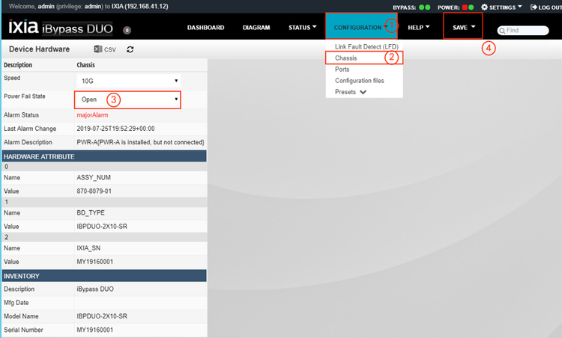Click the Device Hardware page title
Viewport: 562px width, 338px height.
pos(40,49)
